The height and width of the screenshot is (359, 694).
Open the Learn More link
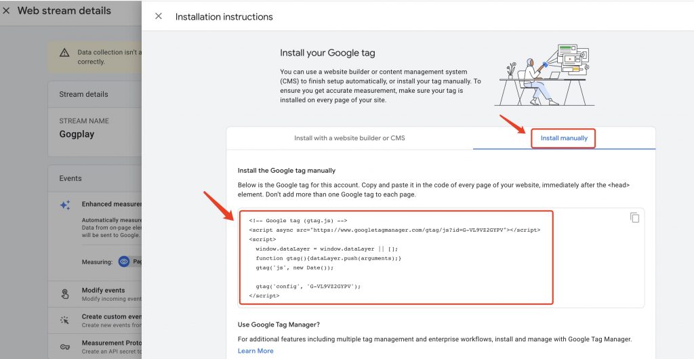coord(256,351)
